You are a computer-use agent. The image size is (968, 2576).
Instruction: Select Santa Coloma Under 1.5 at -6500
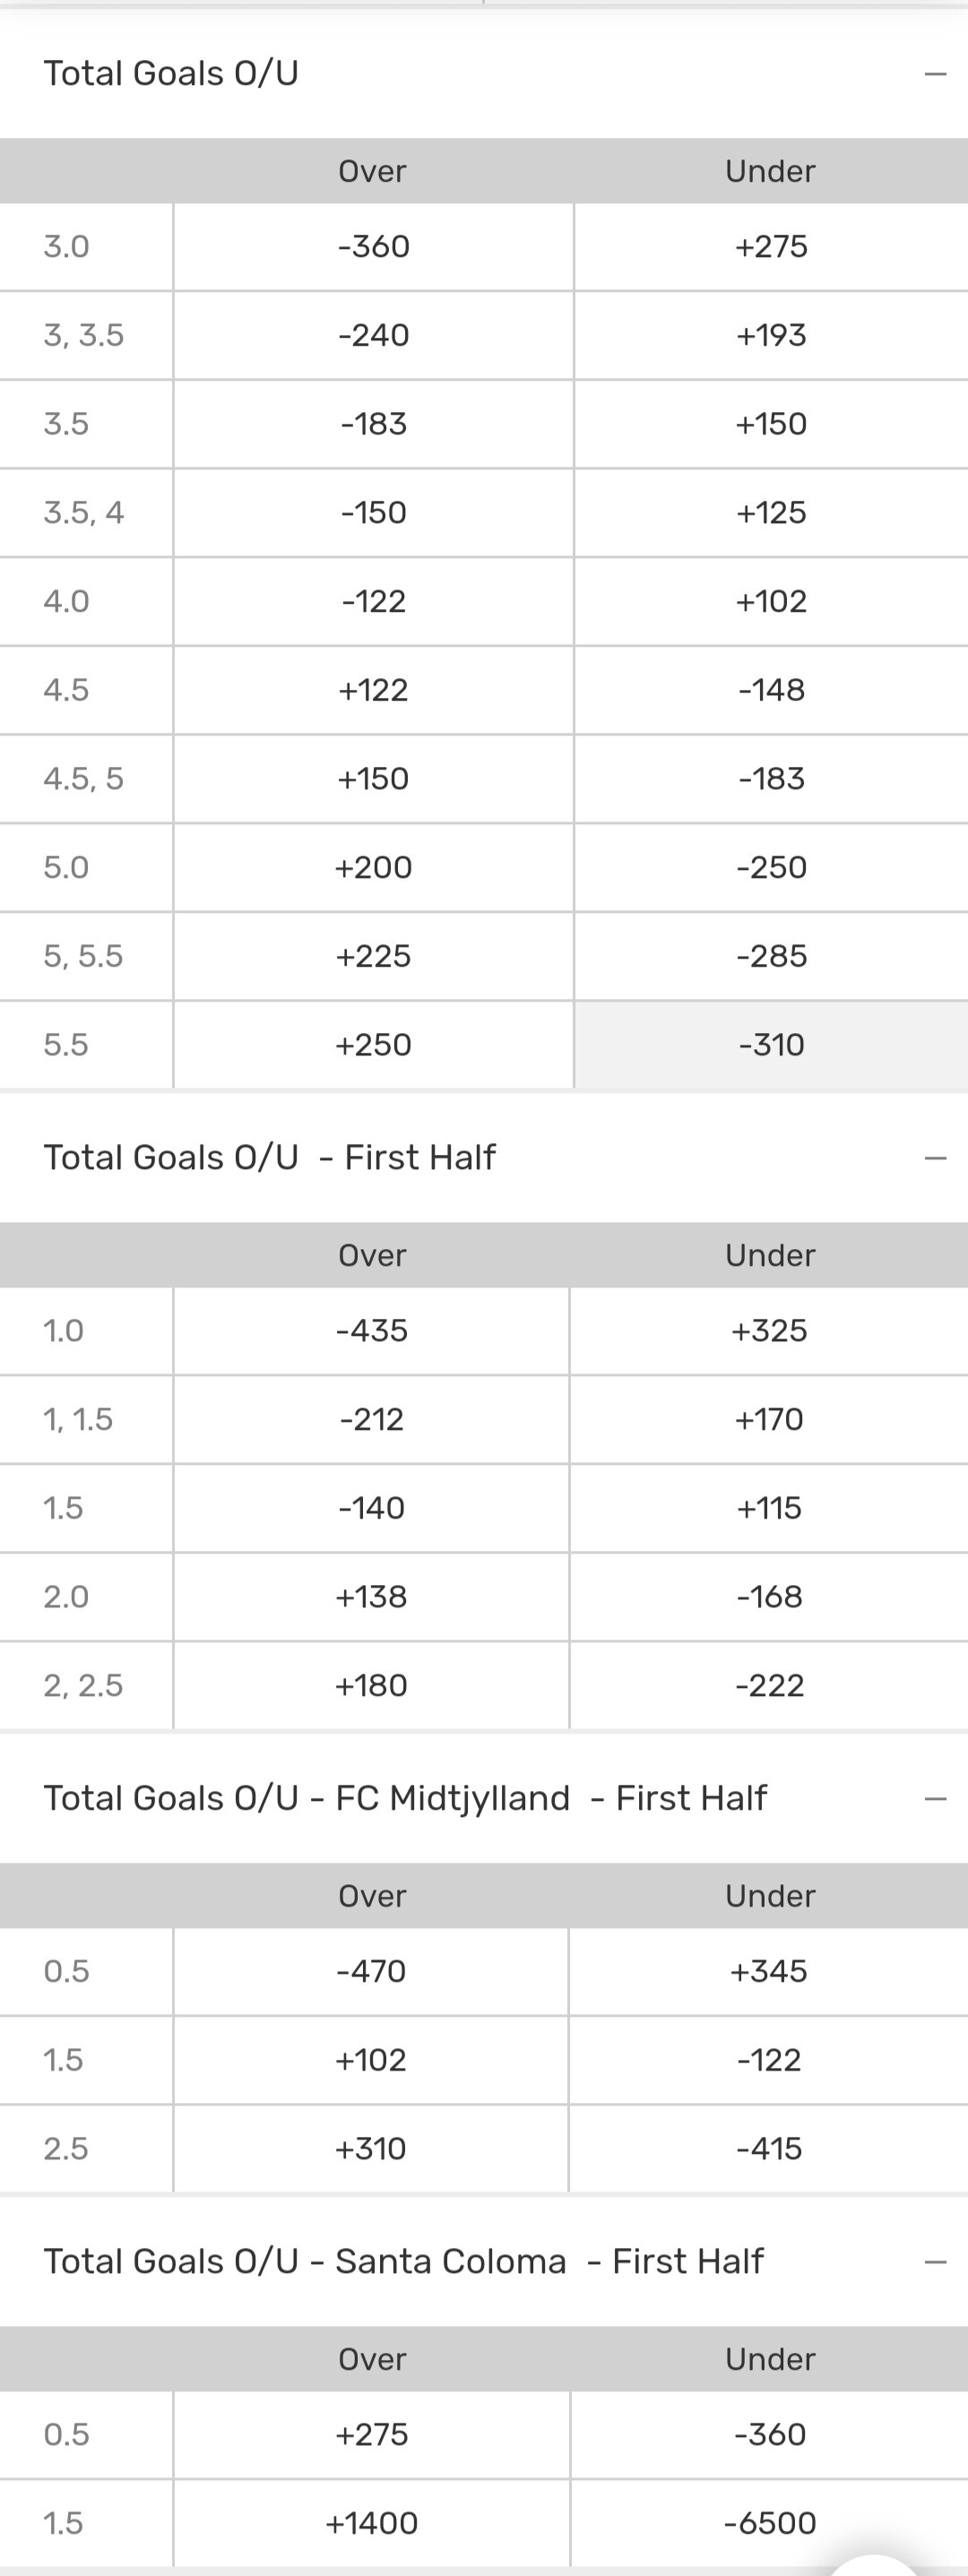pyautogui.click(x=769, y=2523)
